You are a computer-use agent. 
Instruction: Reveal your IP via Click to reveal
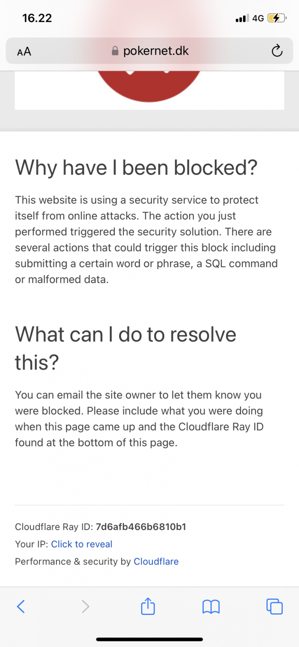pos(82,544)
